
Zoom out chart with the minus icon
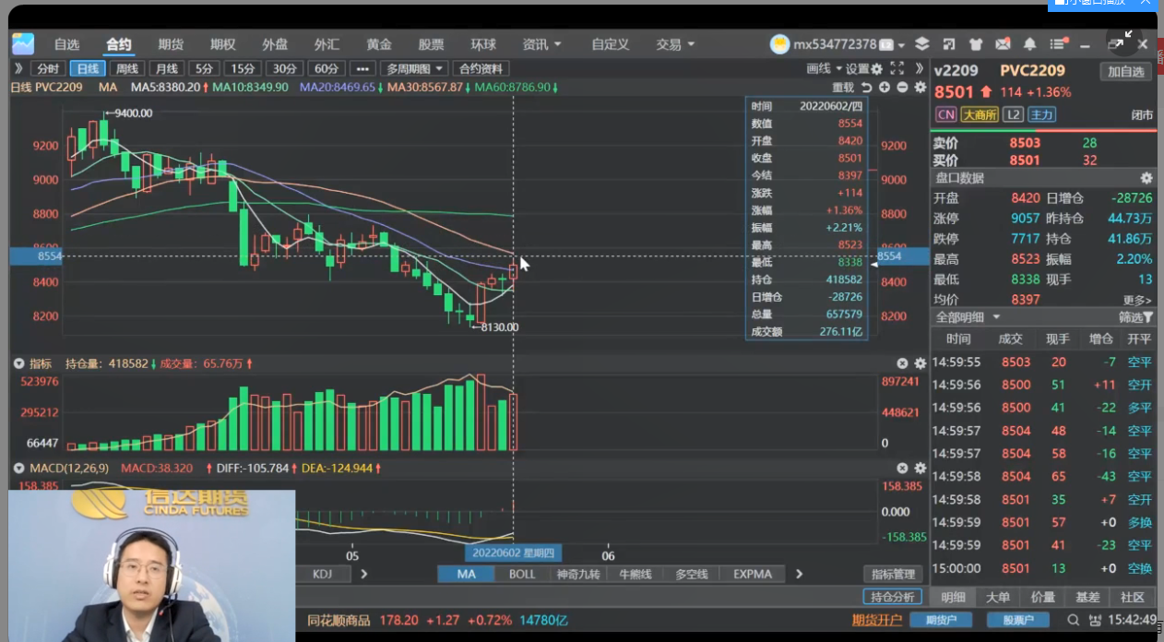click(902, 88)
